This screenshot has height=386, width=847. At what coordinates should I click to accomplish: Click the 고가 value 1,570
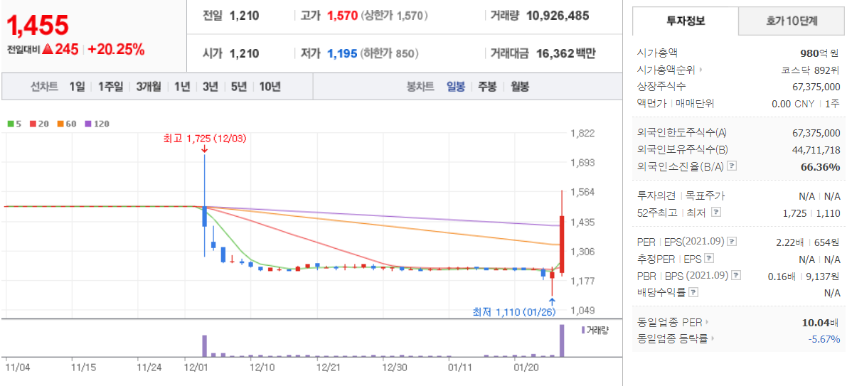tap(343, 16)
